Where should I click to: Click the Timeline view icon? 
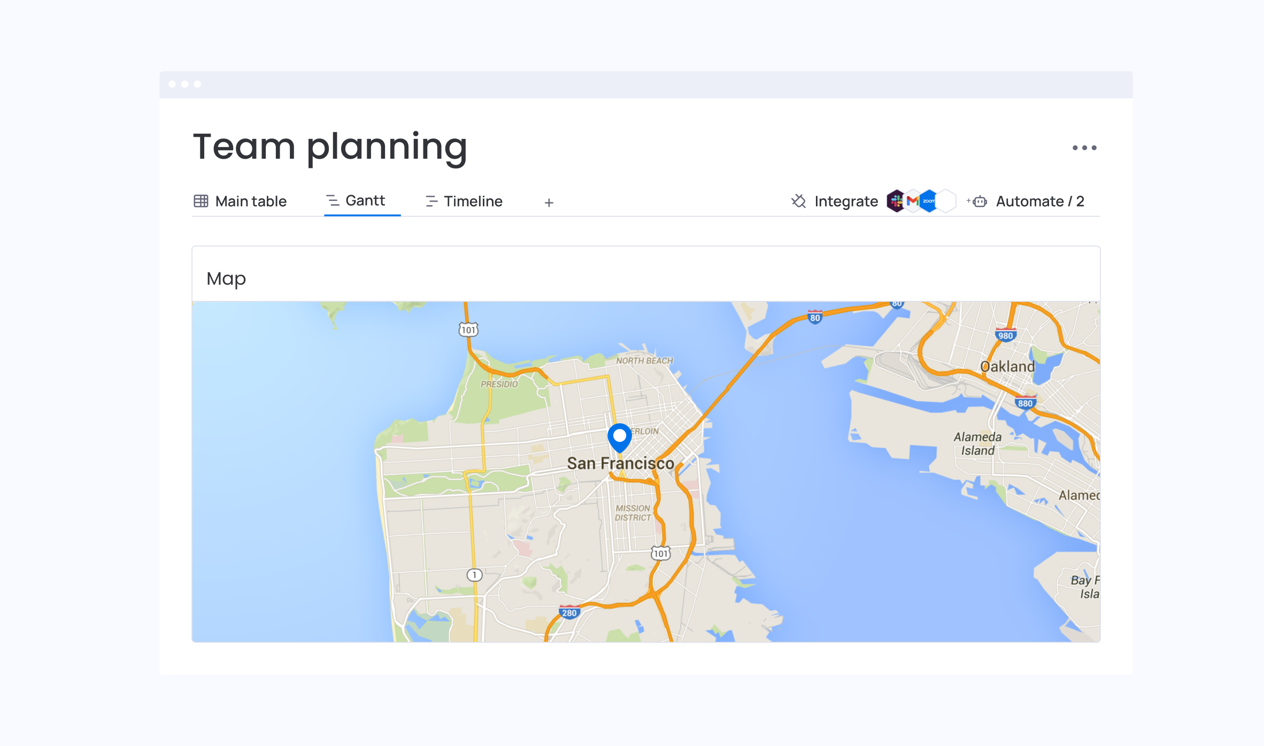point(431,201)
